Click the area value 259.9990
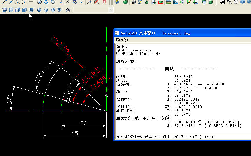The image size is (251, 156). pyautogui.click(x=183, y=77)
